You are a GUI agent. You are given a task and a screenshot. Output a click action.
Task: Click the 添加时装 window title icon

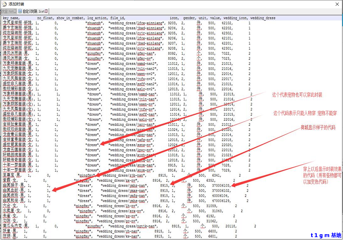pyautogui.click(x=4, y=4)
